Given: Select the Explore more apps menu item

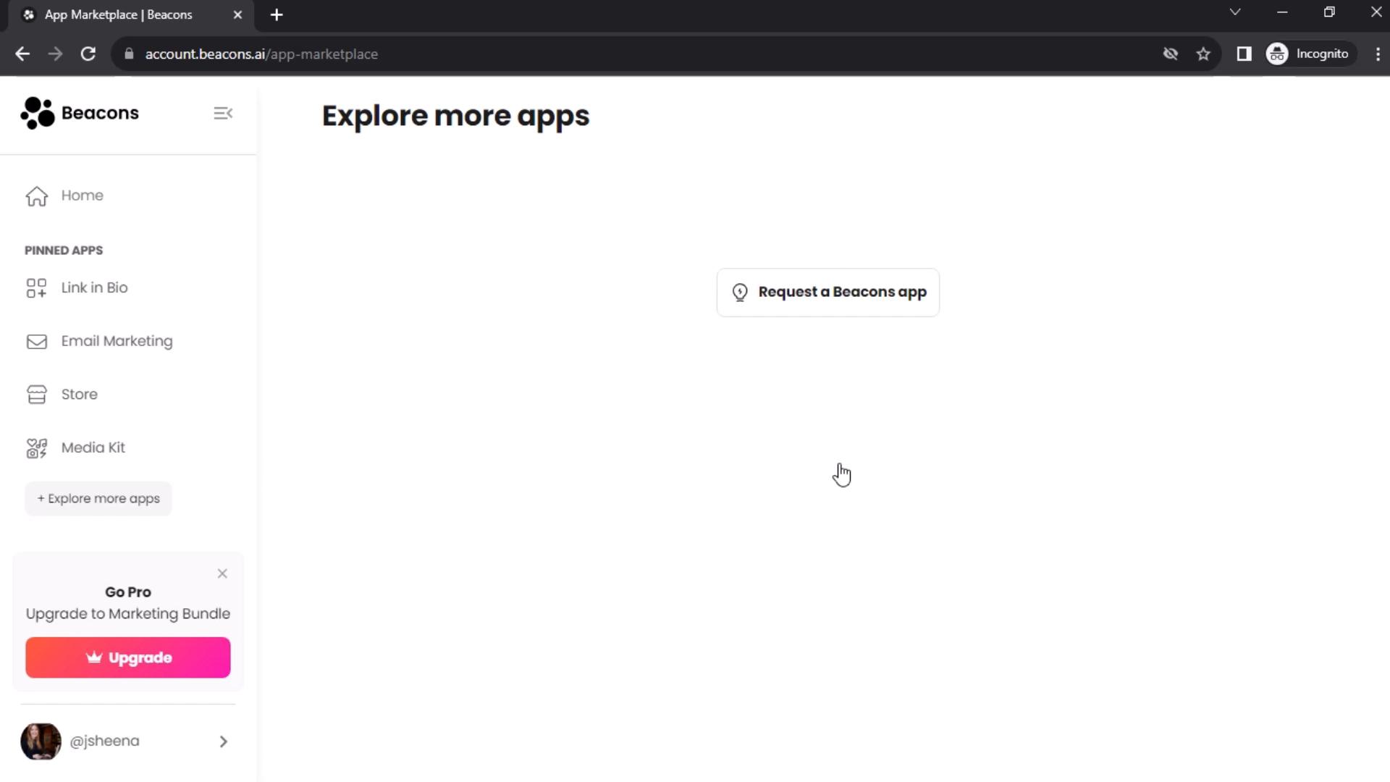Looking at the screenshot, I should [x=98, y=497].
